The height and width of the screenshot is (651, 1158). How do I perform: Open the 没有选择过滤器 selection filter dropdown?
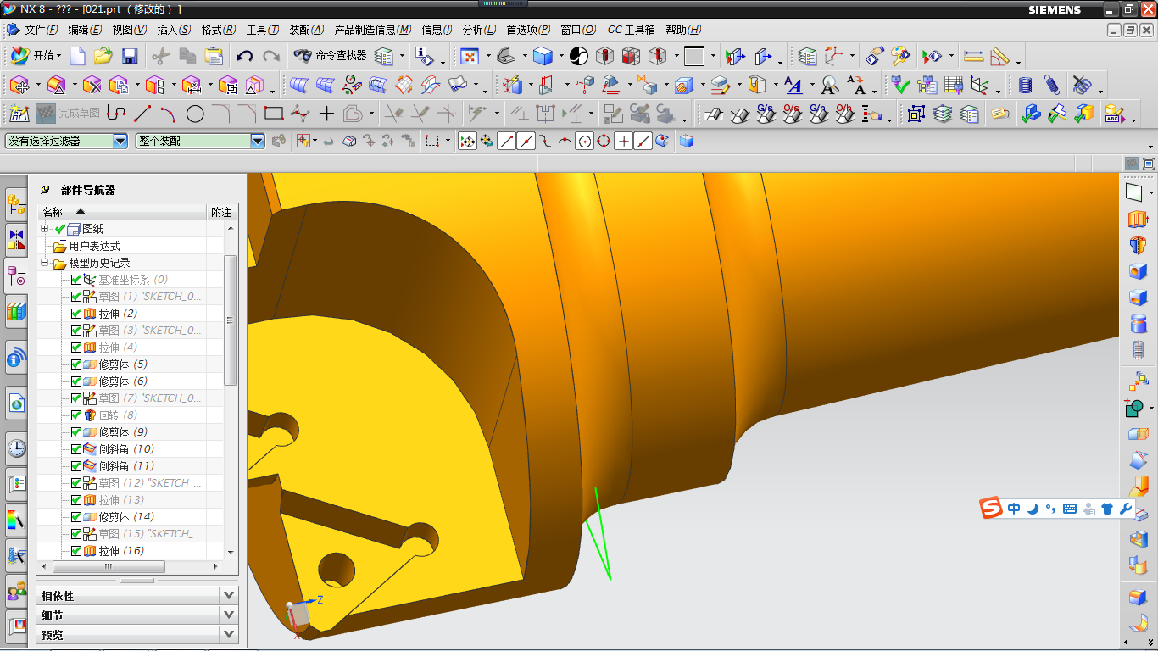pyautogui.click(x=120, y=141)
